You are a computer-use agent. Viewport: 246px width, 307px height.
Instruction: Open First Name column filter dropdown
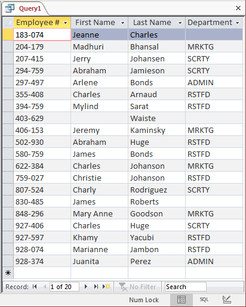pos(123,23)
